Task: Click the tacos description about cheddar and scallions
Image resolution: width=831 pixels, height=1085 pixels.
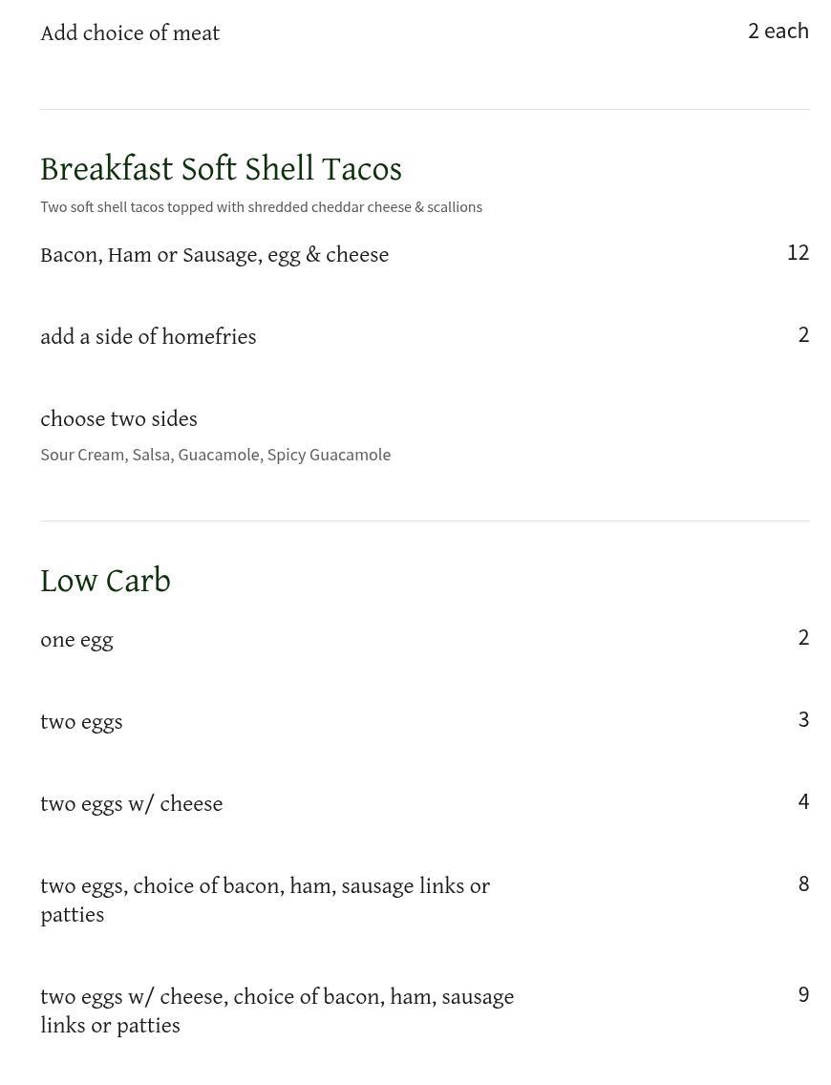Action: click(261, 207)
